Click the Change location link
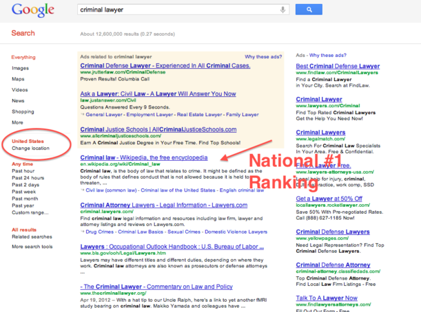The height and width of the screenshot is (312, 421). pyautogui.click(x=30, y=148)
